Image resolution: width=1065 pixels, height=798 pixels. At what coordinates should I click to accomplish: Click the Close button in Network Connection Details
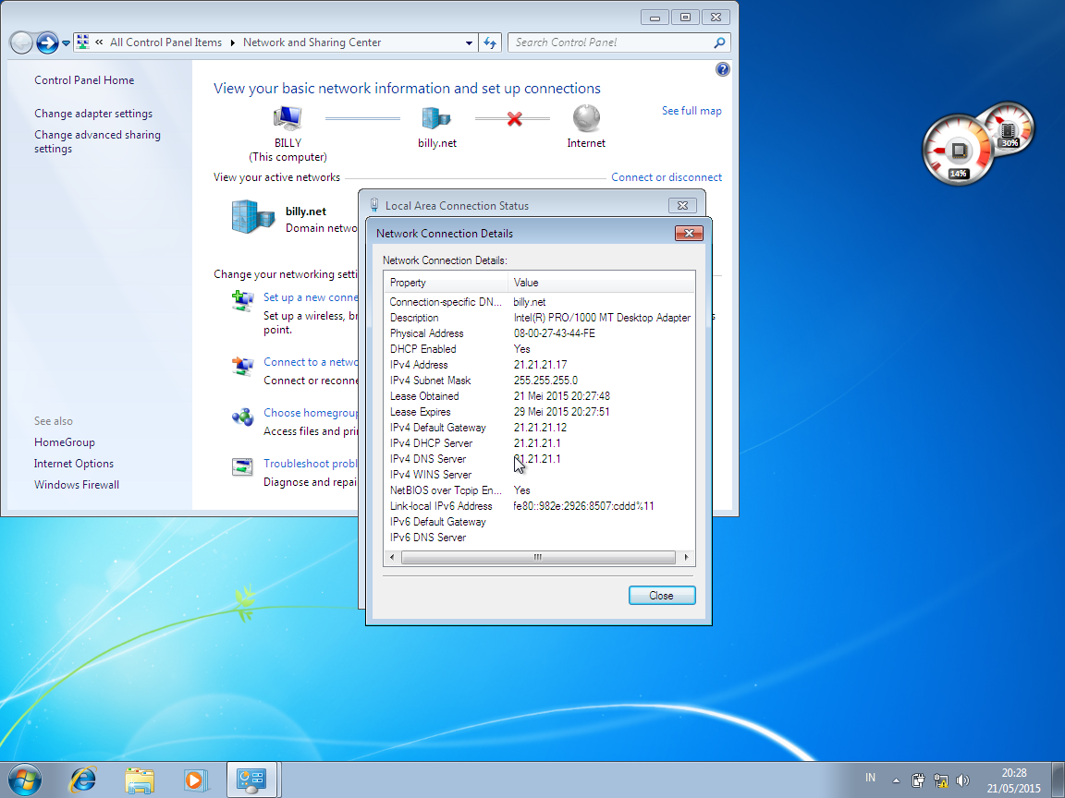(662, 595)
